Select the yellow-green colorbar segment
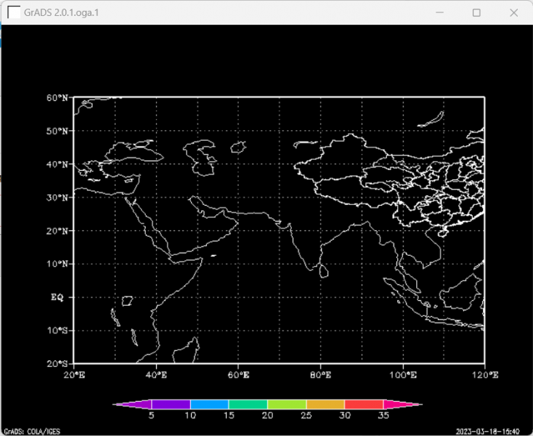533x436 pixels. point(286,404)
